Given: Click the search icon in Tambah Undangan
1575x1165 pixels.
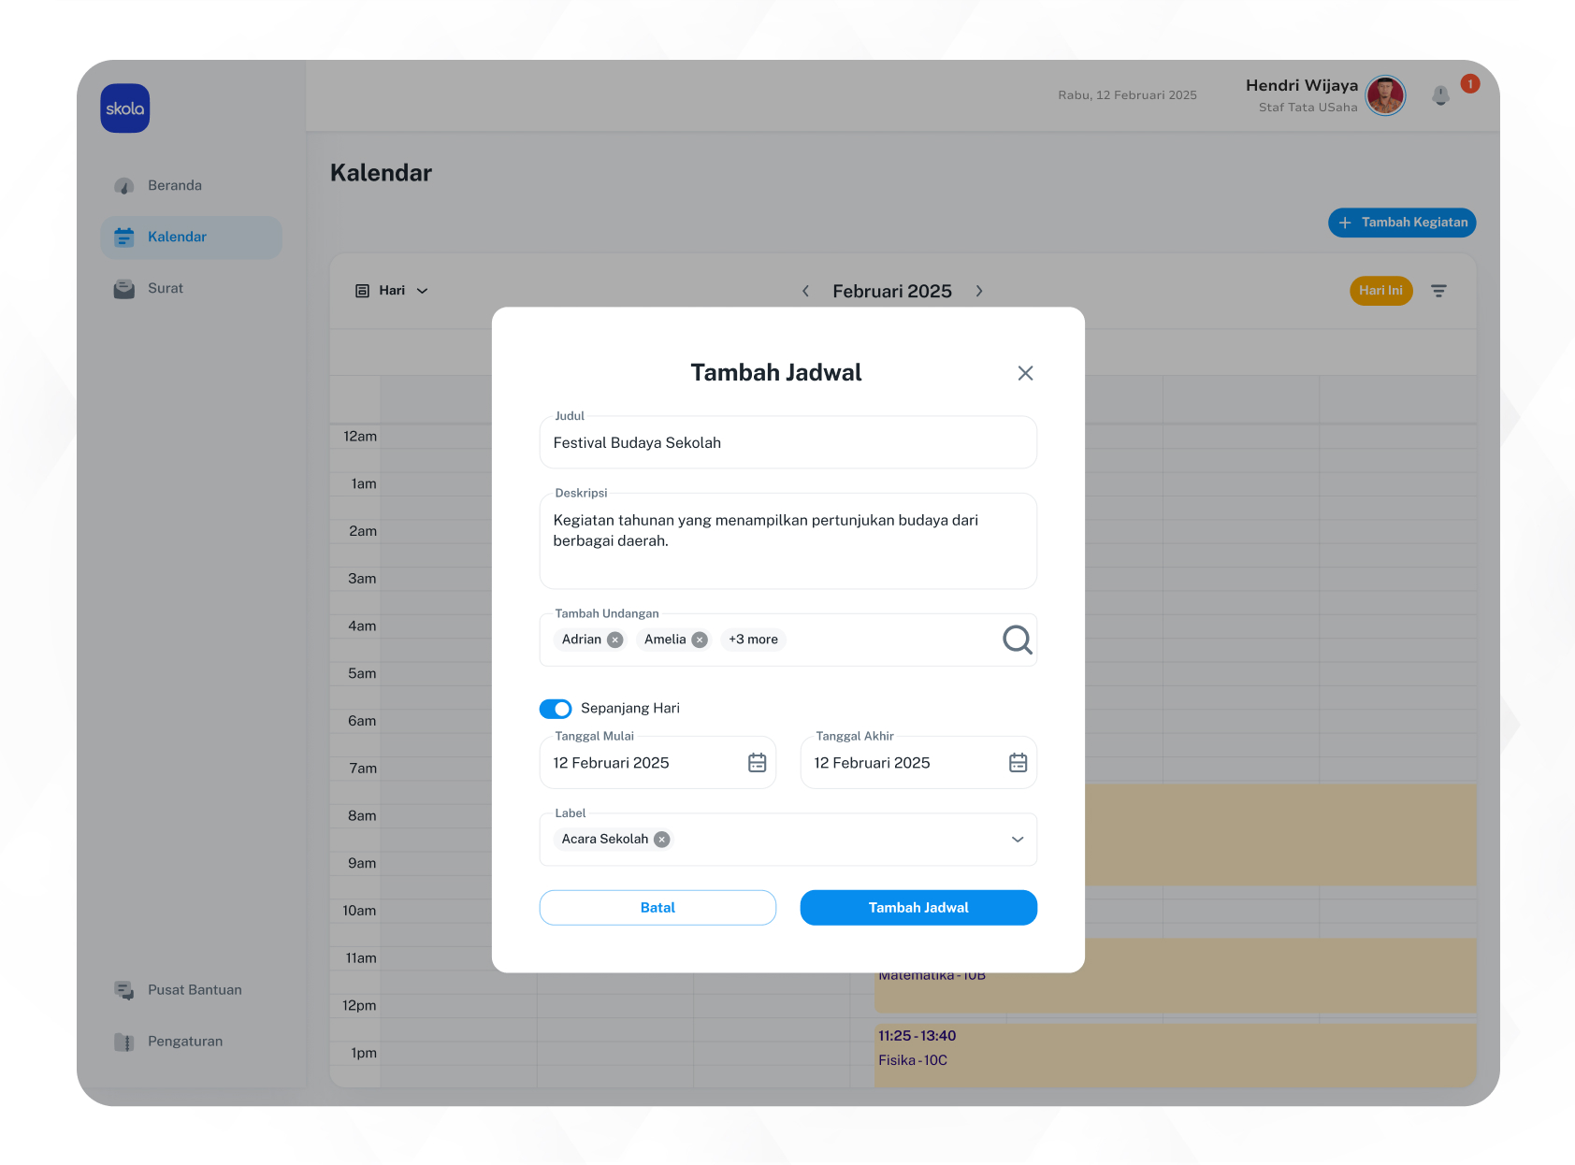Looking at the screenshot, I should click(x=1017, y=640).
